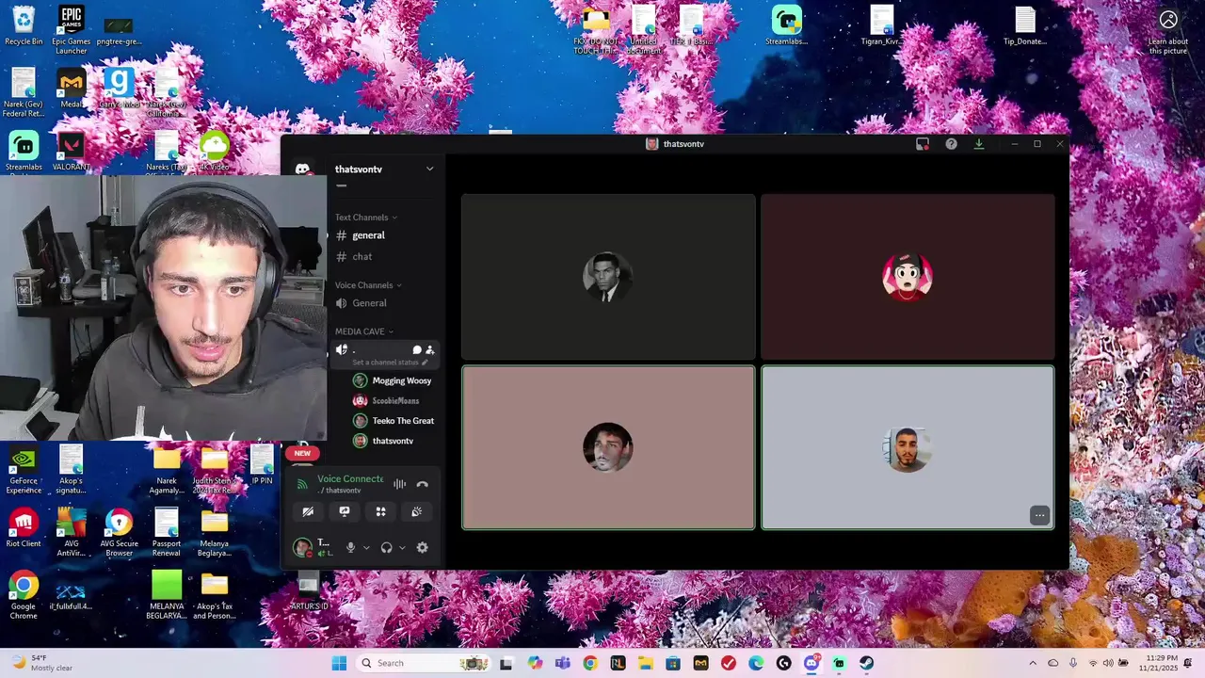Image resolution: width=1205 pixels, height=678 pixels.
Task: Open microphone input device options arrow
Action: point(366,547)
